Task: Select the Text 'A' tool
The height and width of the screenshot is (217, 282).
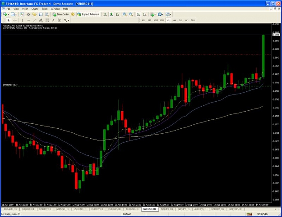Action: [53, 20]
